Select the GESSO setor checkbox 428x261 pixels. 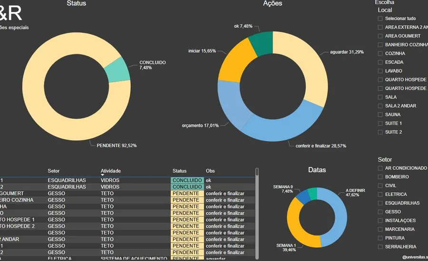[380, 212]
